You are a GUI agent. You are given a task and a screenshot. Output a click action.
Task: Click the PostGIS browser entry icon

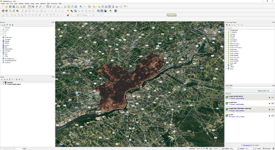tap(4, 41)
